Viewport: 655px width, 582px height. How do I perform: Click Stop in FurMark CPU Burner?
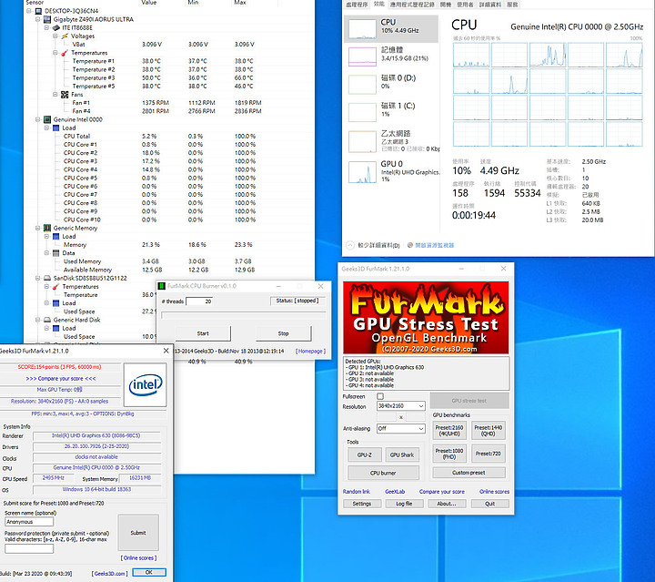pyautogui.click(x=283, y=333)
